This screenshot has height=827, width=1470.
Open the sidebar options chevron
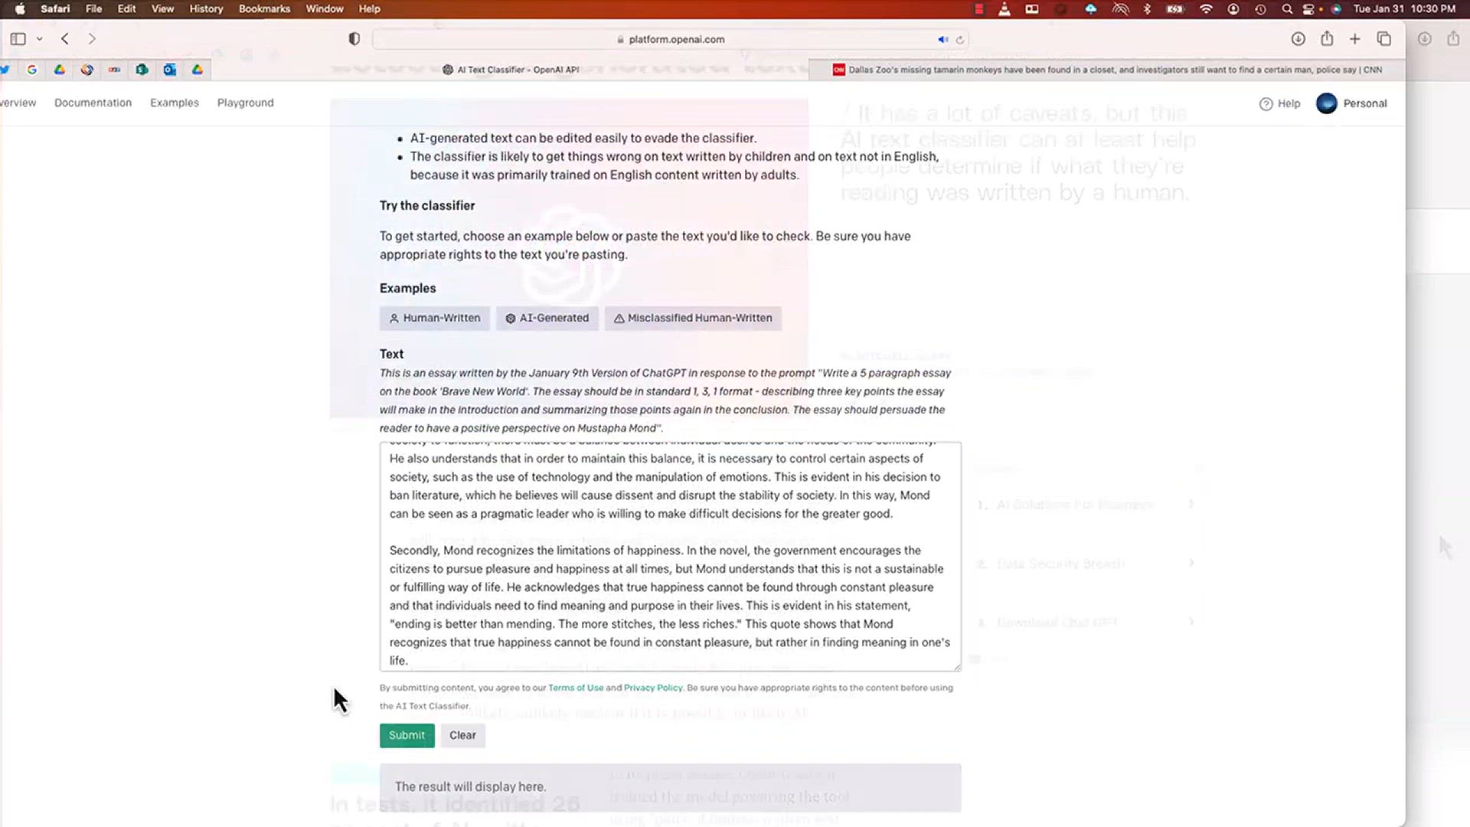(40, 39)
